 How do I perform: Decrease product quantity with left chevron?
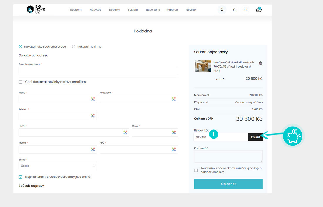[216, 79]
